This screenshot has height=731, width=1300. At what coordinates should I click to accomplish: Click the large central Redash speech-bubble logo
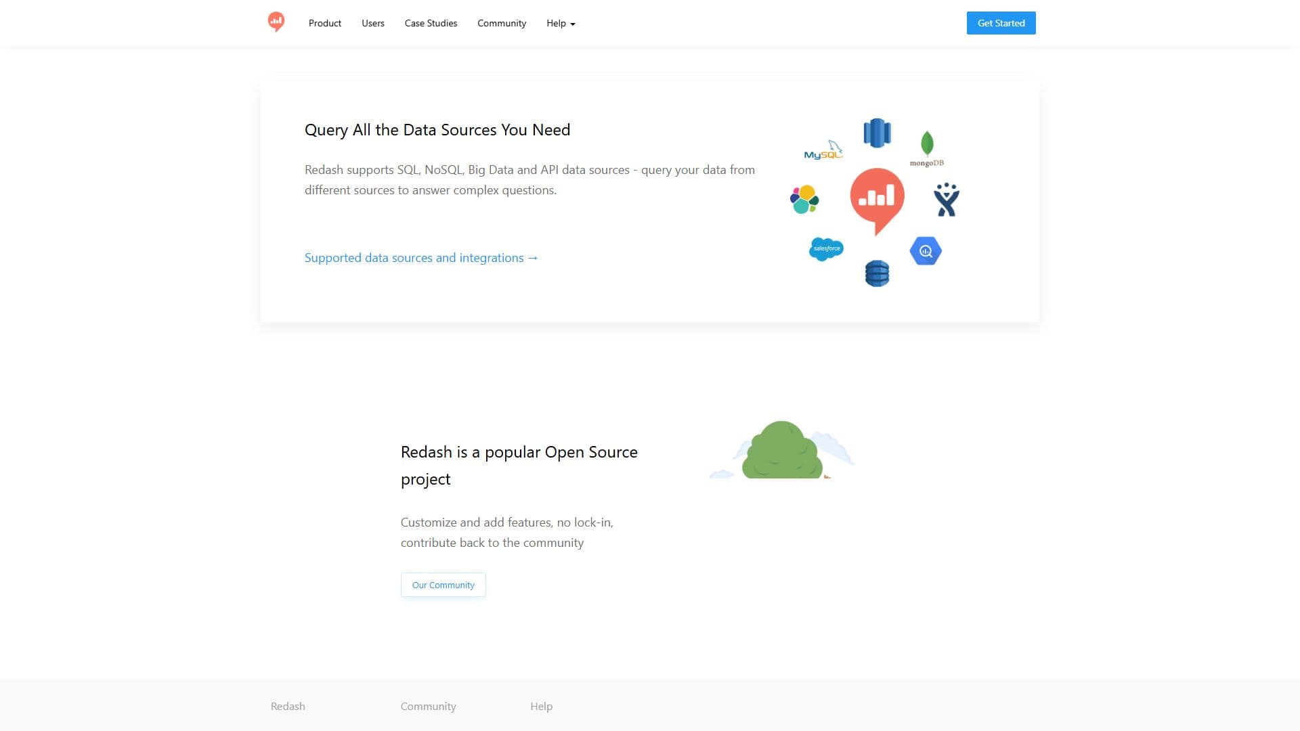pos(877,202)
